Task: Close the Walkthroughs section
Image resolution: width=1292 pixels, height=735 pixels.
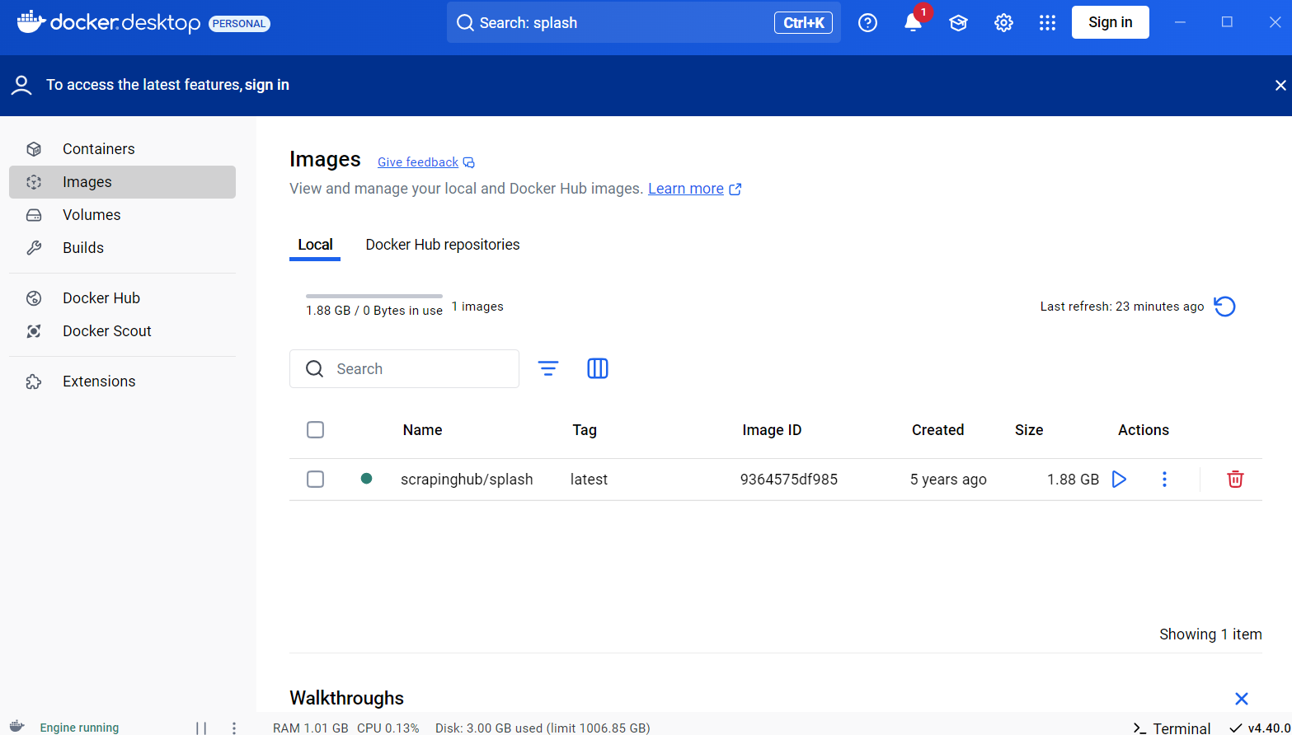Action: click(x=1242, y=699)
